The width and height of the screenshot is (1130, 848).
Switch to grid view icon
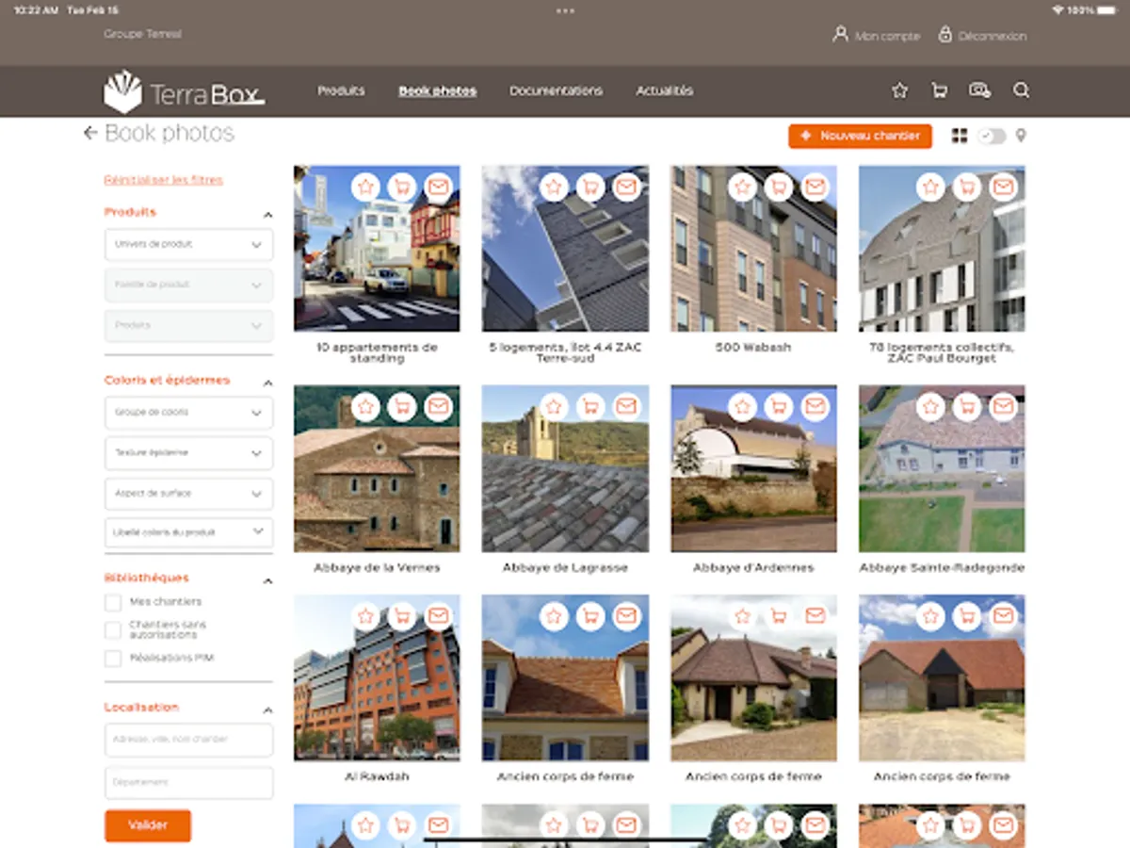(x=960, y=136)
